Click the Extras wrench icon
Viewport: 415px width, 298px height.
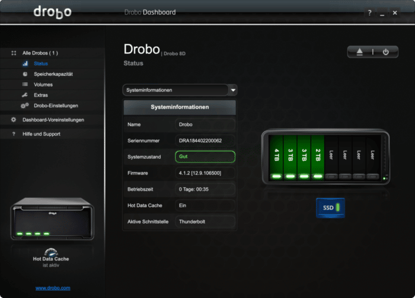[25, 95]
